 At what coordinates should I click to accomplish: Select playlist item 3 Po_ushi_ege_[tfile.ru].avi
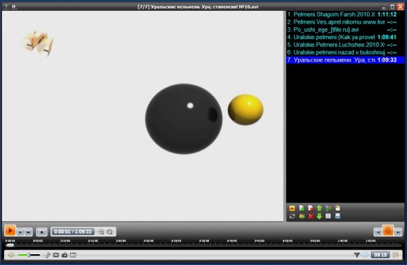[x=345, y=30]
